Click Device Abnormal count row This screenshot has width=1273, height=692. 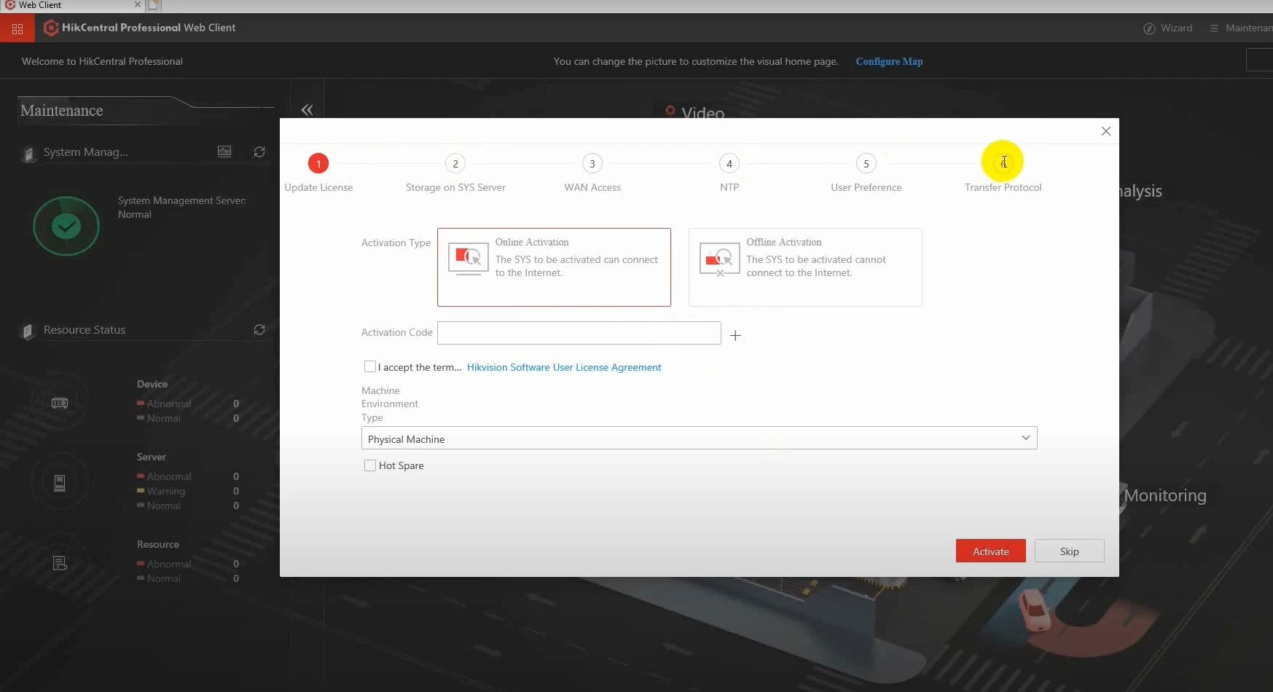coord(188,404)
